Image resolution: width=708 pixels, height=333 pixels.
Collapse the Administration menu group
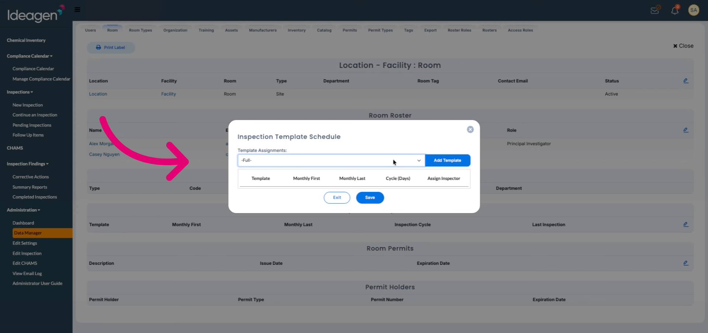pyautogui.click(x=24, y=210)
